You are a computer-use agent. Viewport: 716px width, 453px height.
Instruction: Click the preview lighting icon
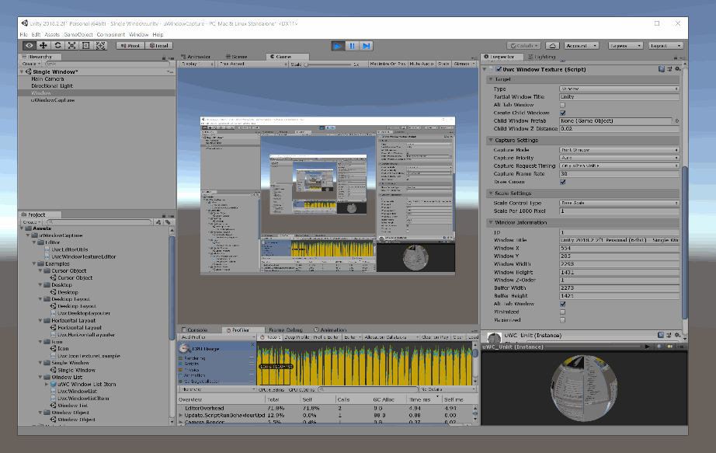tap(670, 347)
